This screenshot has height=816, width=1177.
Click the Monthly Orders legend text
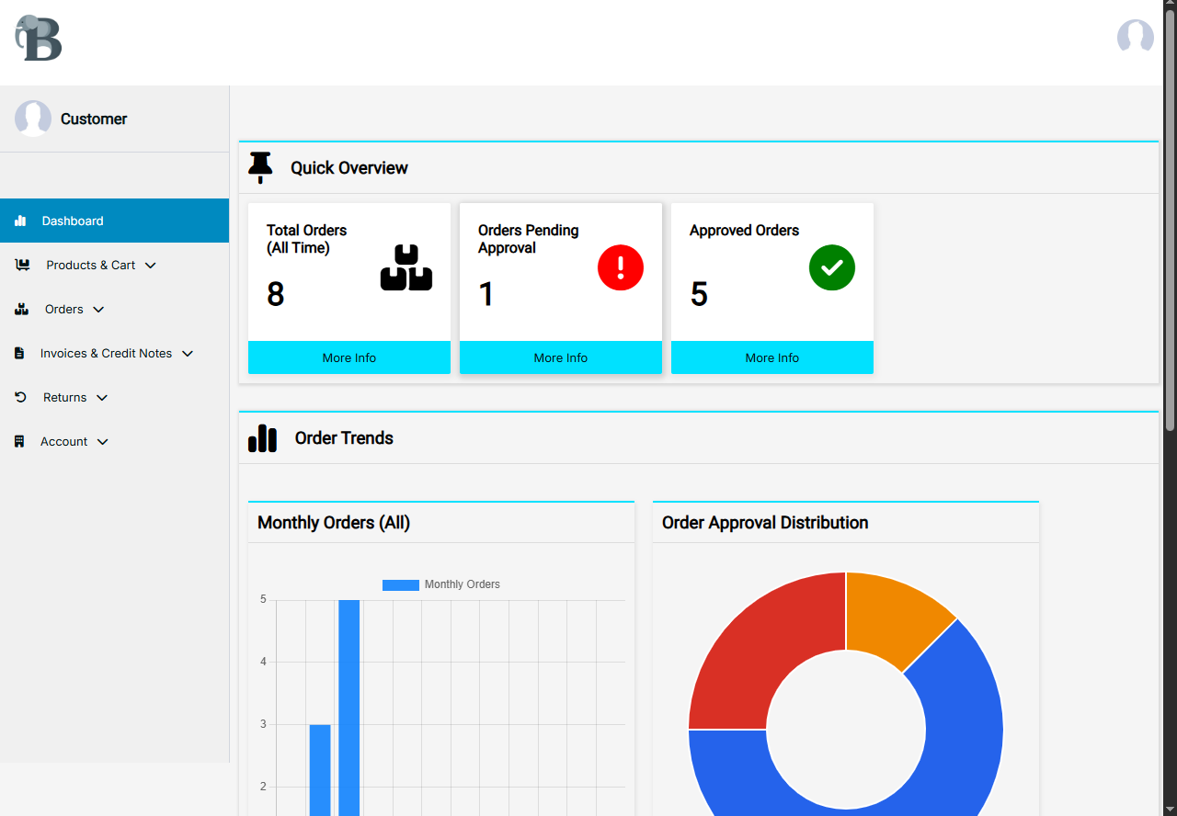463,584
